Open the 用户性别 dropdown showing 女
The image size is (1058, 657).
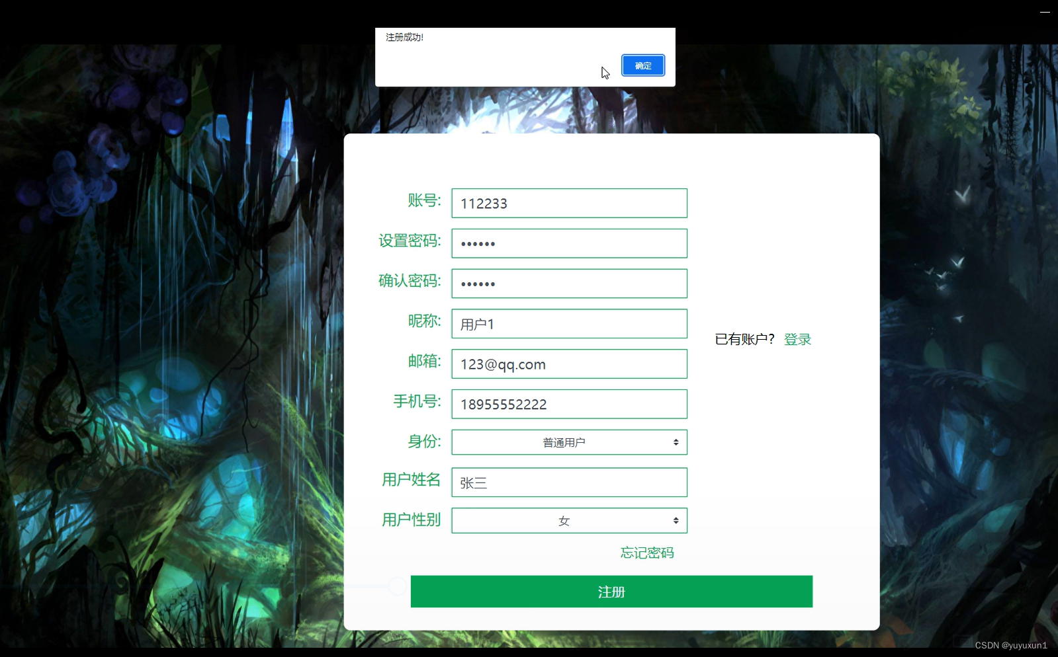pyautogui.click(x=569, y=520)
